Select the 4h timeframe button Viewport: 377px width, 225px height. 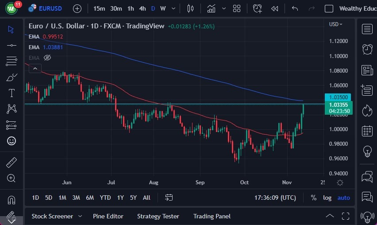(x=142, y=8)
